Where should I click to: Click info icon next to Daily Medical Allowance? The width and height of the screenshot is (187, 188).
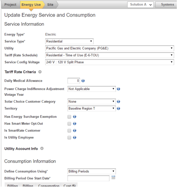(83, 81)
